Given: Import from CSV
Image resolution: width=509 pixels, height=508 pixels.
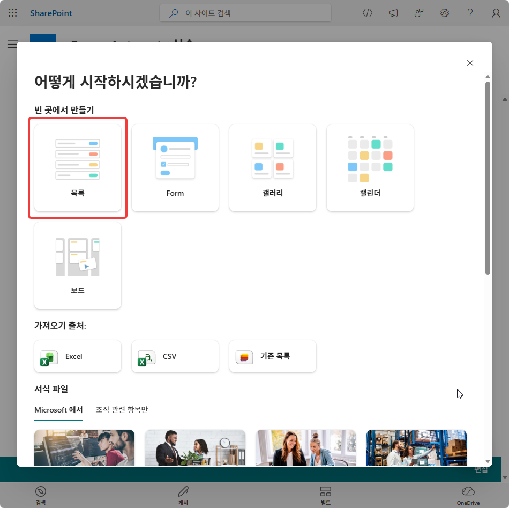Looking at the screenshot, I should point(175,356).
